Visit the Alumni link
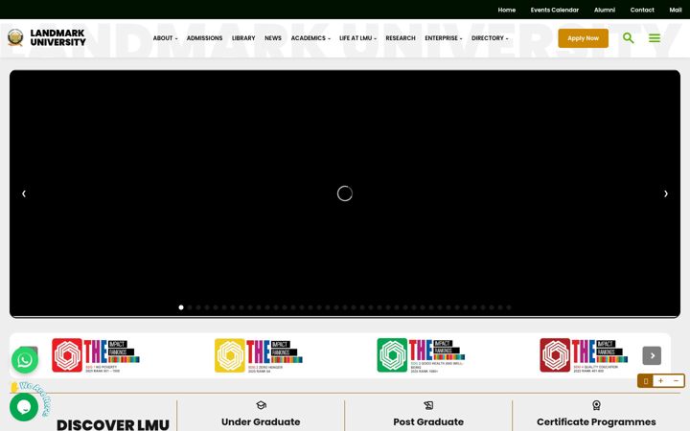Image resolution: width=690 pixels, height=431 pixels. (x=605, y=10)
